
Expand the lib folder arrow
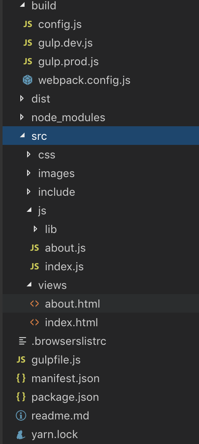36,229
